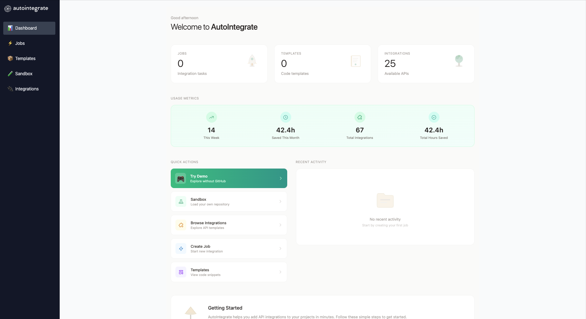The height and width of the screenshot is (319, 586).
Task: Click the '25' available APIs value
Action: click(x=390, y=64)
